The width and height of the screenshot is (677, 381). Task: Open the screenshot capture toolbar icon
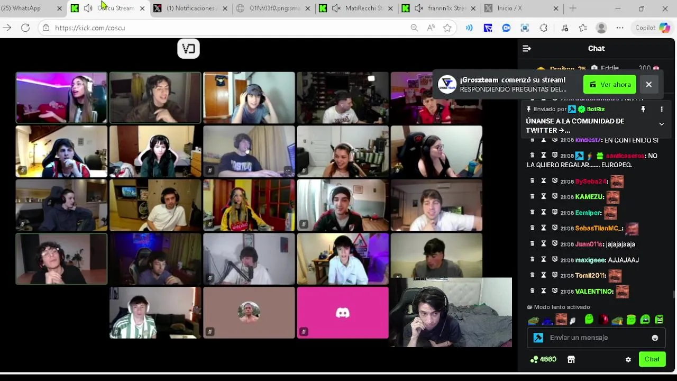[x=525, y=28]
